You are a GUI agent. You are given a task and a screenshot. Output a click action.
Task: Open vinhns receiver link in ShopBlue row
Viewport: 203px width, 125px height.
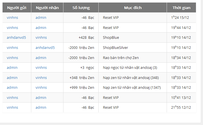[x=41, y=38]
